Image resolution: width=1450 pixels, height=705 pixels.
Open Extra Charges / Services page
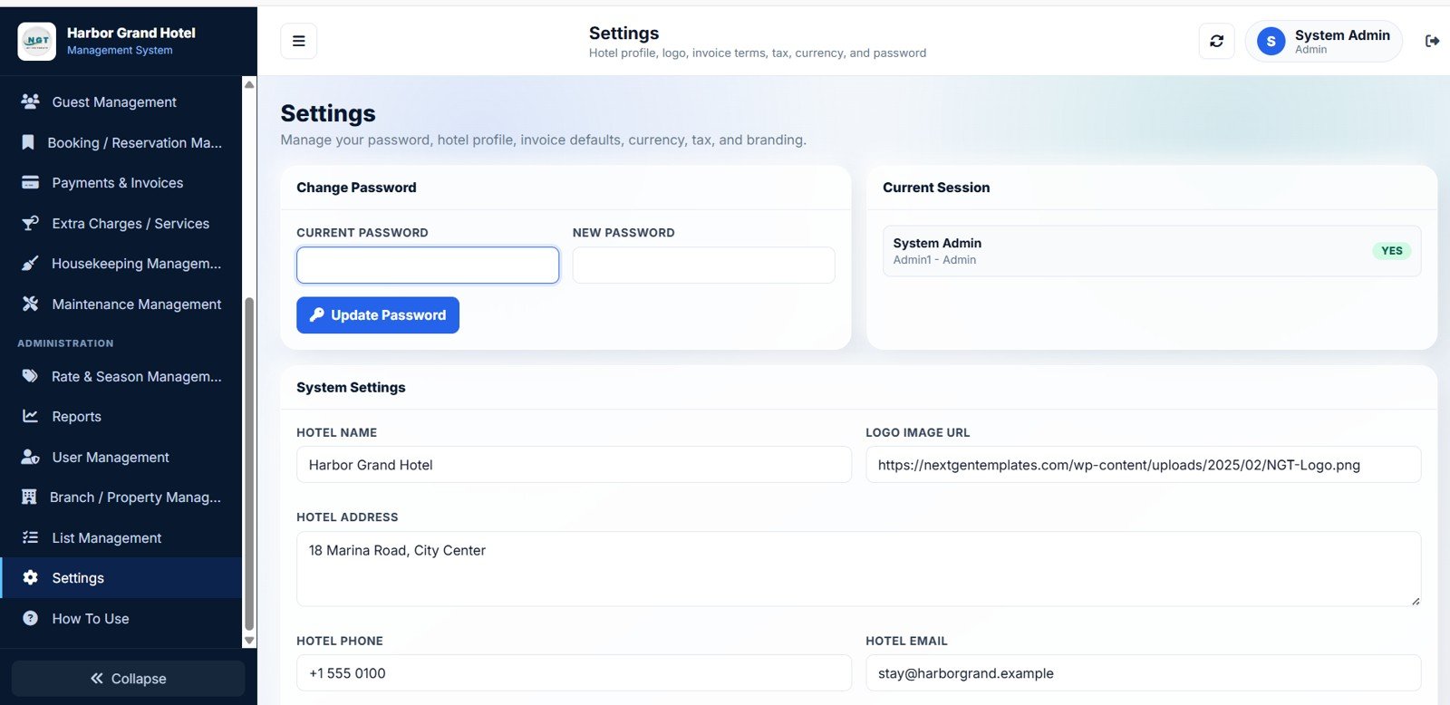coord(121,223)
